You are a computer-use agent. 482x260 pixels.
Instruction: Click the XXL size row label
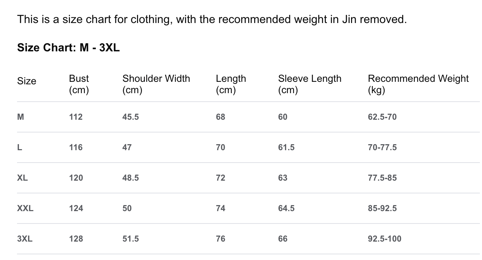[25, 208]
